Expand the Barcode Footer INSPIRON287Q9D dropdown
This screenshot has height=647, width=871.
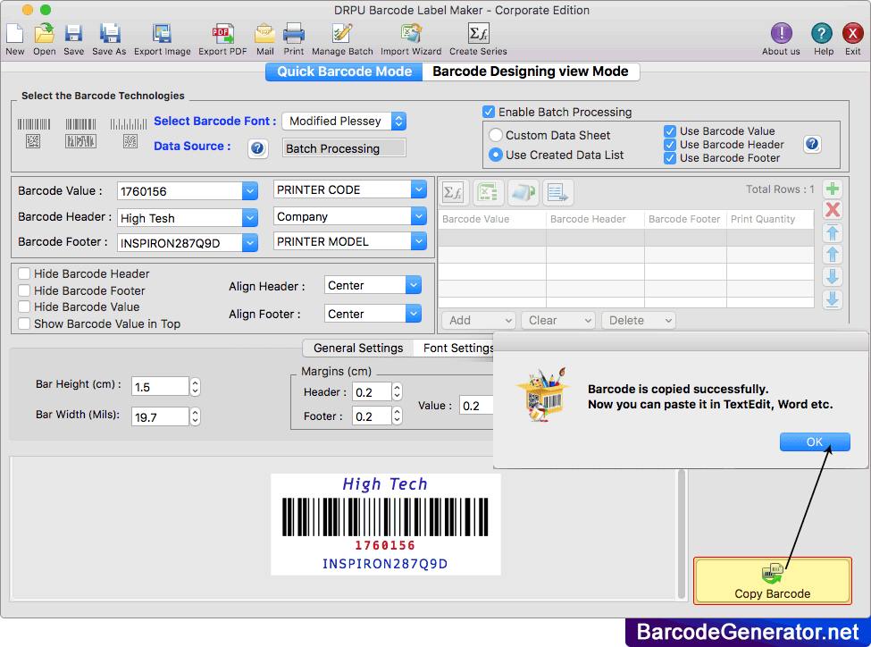[x=250, y=243]
